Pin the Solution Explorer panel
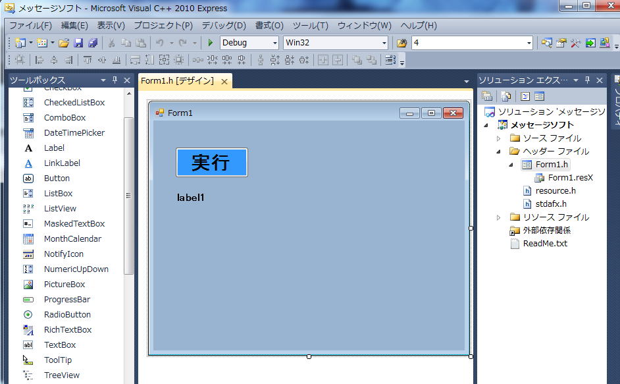 tap(588, 80)
